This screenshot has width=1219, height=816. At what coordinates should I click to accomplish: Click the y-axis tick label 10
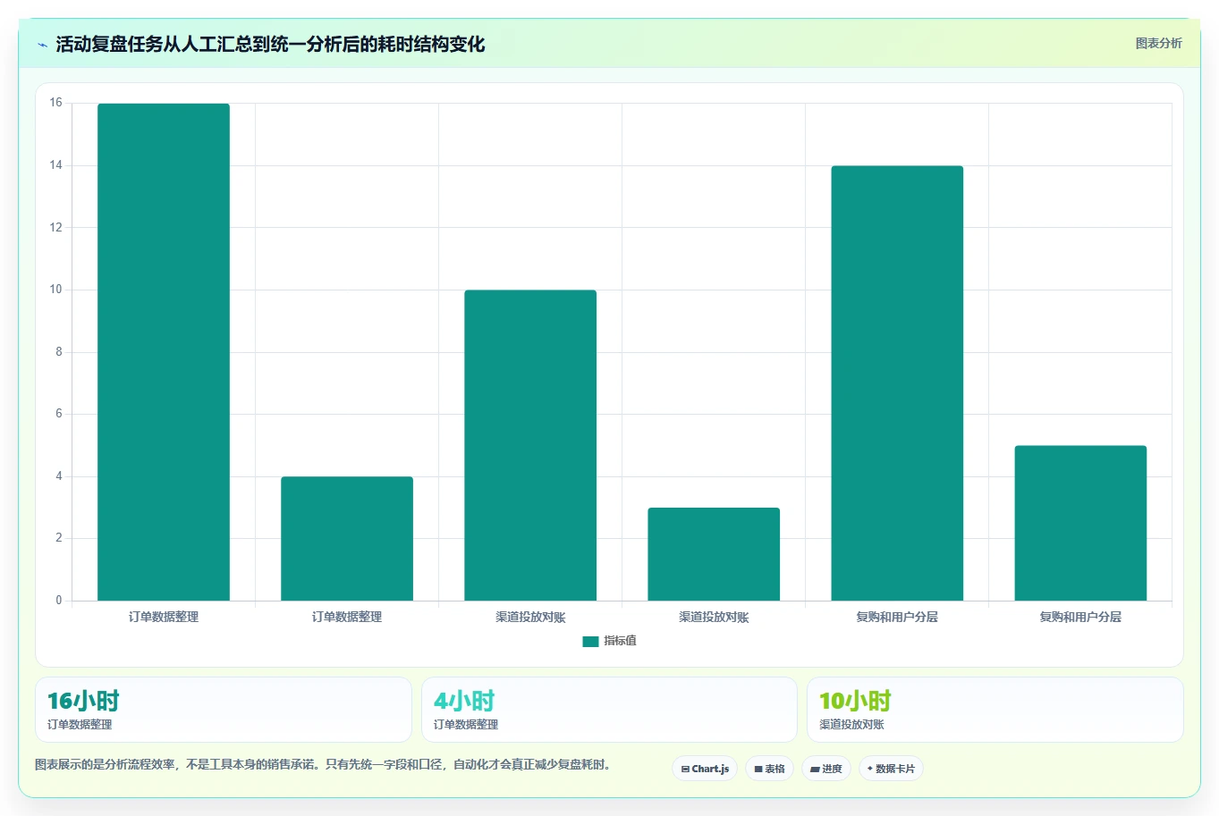pos(56,290)
